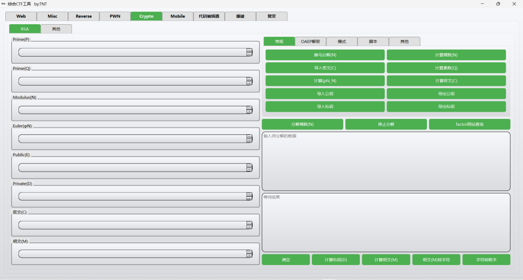Go to the PWN tab

click(115, 16)
